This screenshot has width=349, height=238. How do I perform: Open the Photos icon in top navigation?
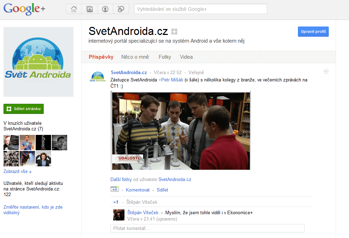point(90,9)
